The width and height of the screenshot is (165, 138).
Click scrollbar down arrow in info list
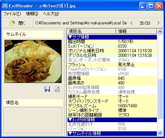[x=160, y=133]
